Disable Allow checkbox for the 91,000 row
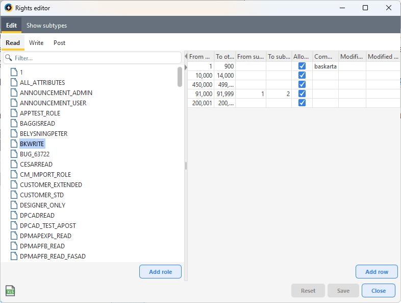 [x=302, y=94]
